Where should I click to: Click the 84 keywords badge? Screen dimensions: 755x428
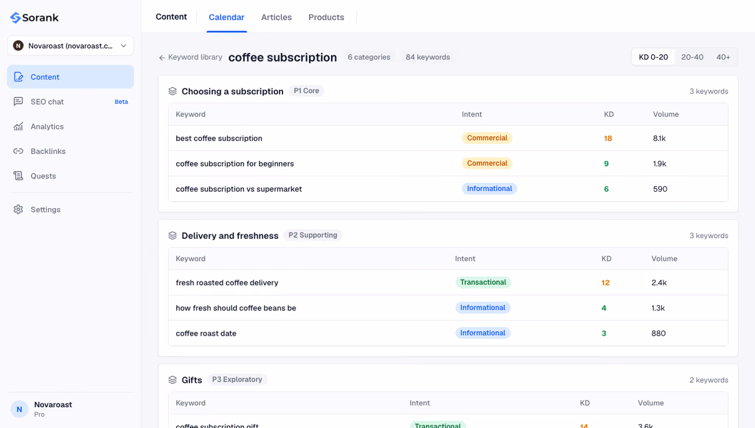click(x=428, y=57)
